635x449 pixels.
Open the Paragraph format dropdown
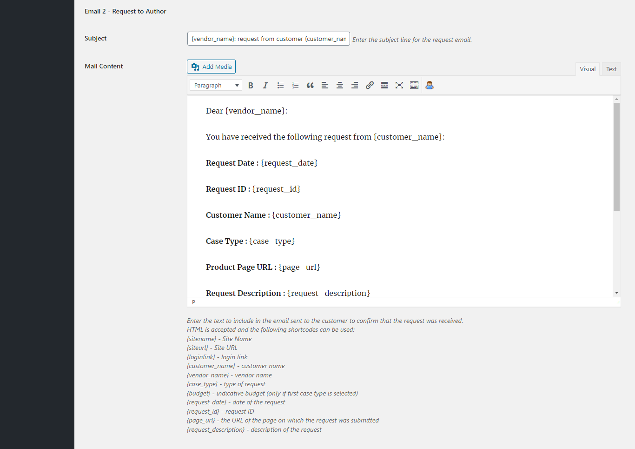click(x=216, y=86)
